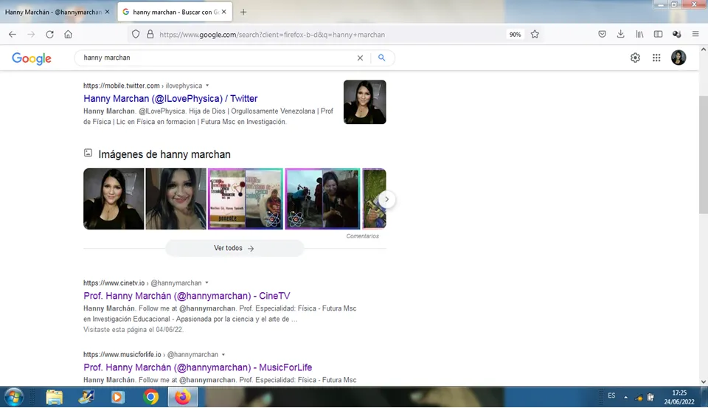Click the Firefox account icon
The width and height of the screenshot is (708, 408).
[x=676, y=35]
